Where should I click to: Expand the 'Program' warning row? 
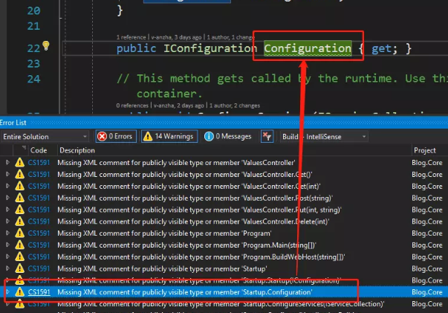[7, 233]
